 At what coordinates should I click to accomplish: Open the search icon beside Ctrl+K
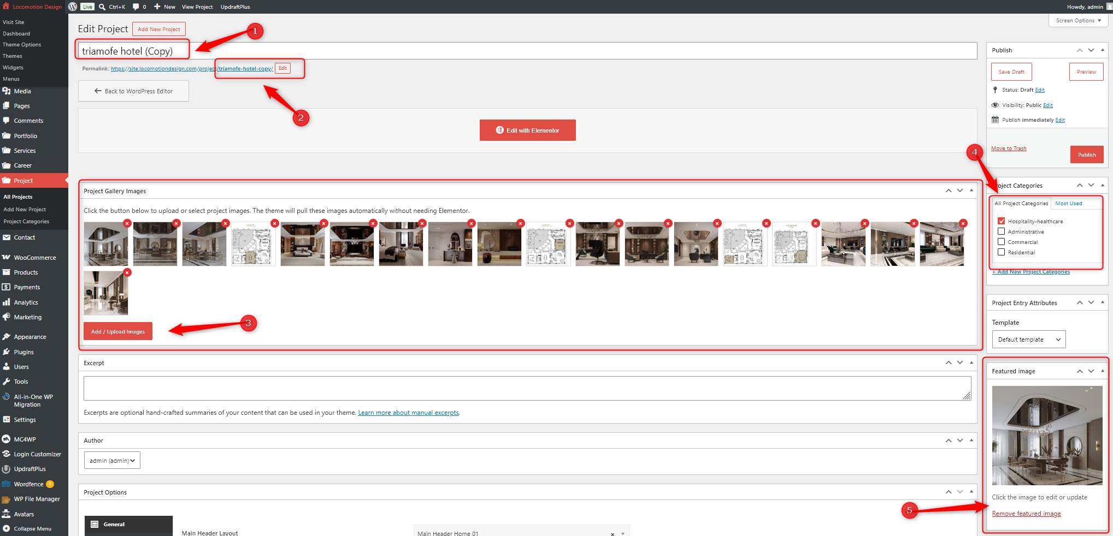tap(102, 7)
